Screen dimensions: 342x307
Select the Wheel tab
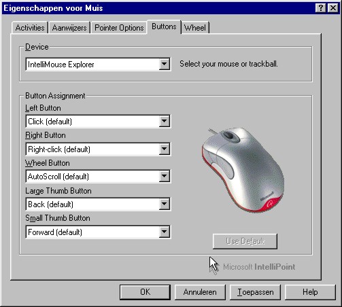(195, 28)
